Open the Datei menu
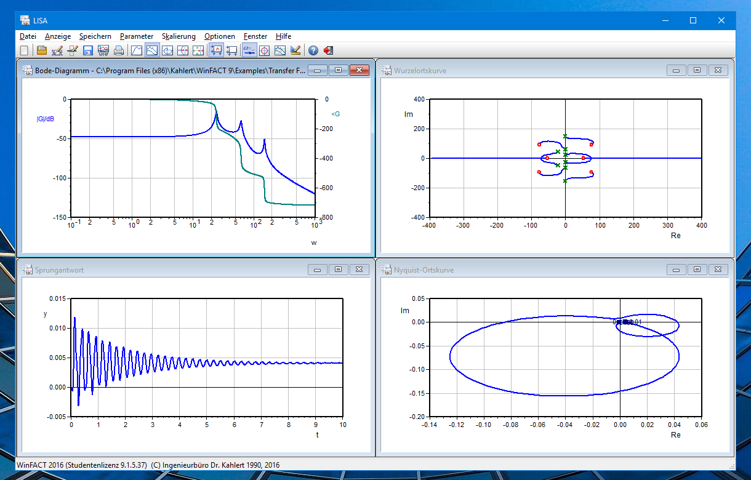 28,36
